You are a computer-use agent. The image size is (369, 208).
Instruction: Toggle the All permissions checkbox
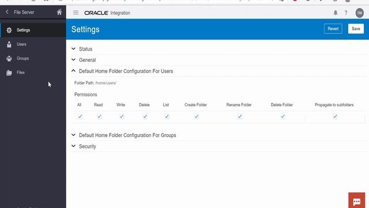pyautogui.click(x=80, y=117)
